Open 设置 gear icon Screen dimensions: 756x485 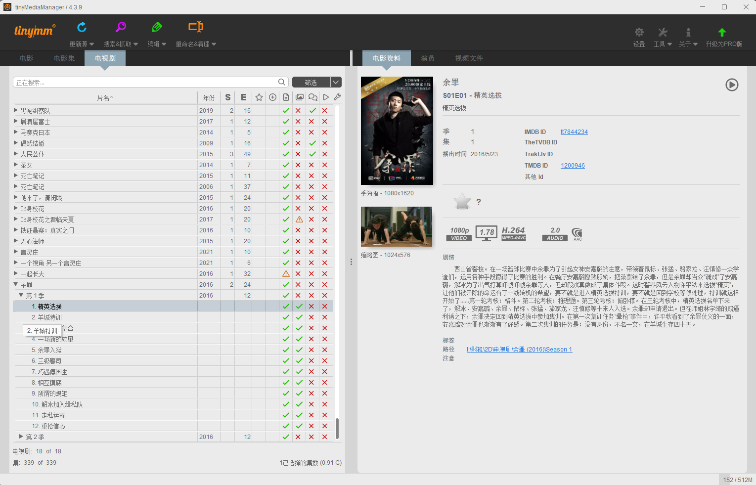tap(639, 33)
